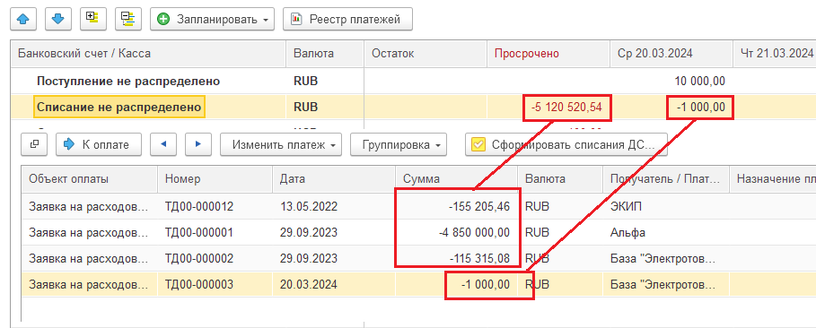Click RUB in the Поступление row

[x=305, y=81]
